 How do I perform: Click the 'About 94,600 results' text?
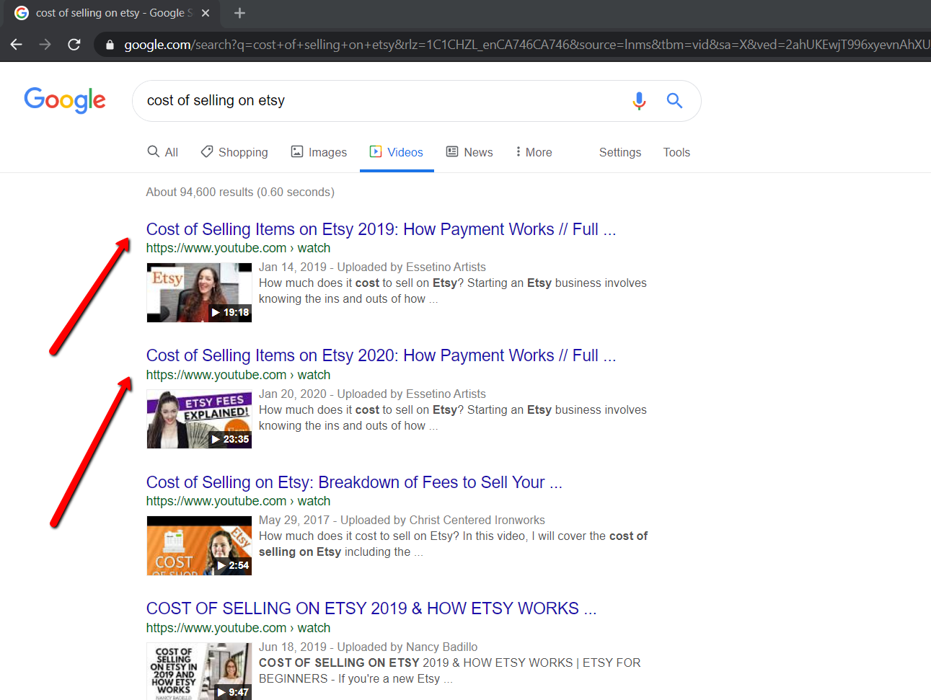240,192
